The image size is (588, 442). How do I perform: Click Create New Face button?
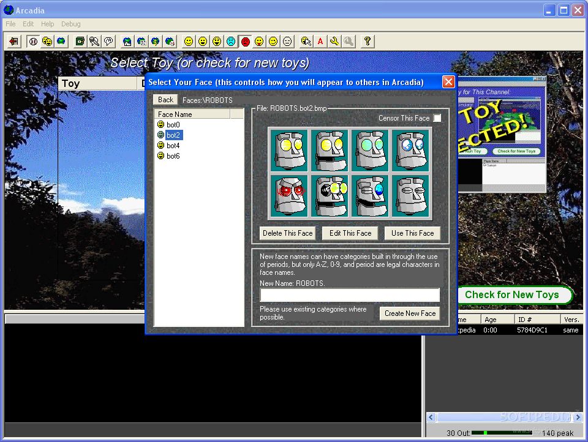coord(410,313)
